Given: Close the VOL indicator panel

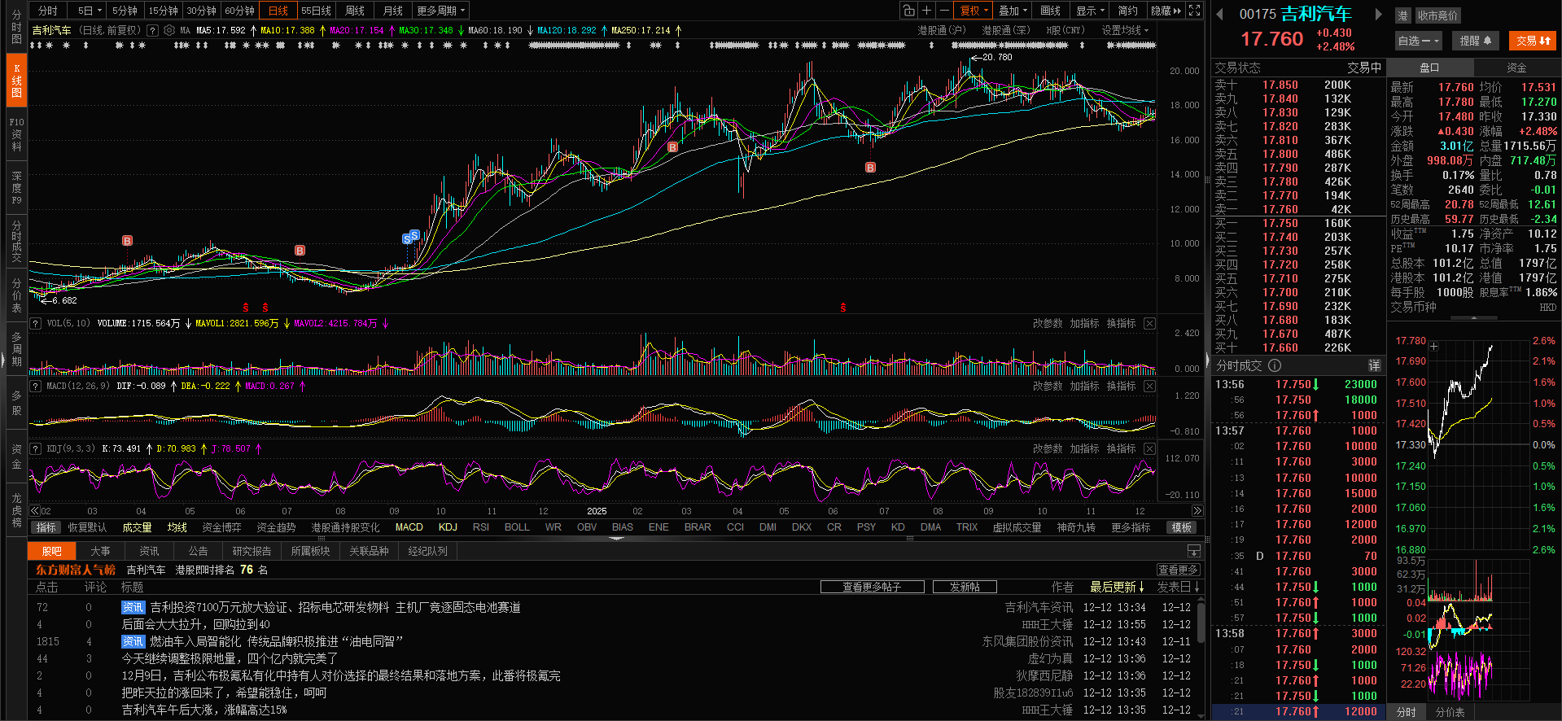Looking at the screenshot, I should (x=1149, y=323).
